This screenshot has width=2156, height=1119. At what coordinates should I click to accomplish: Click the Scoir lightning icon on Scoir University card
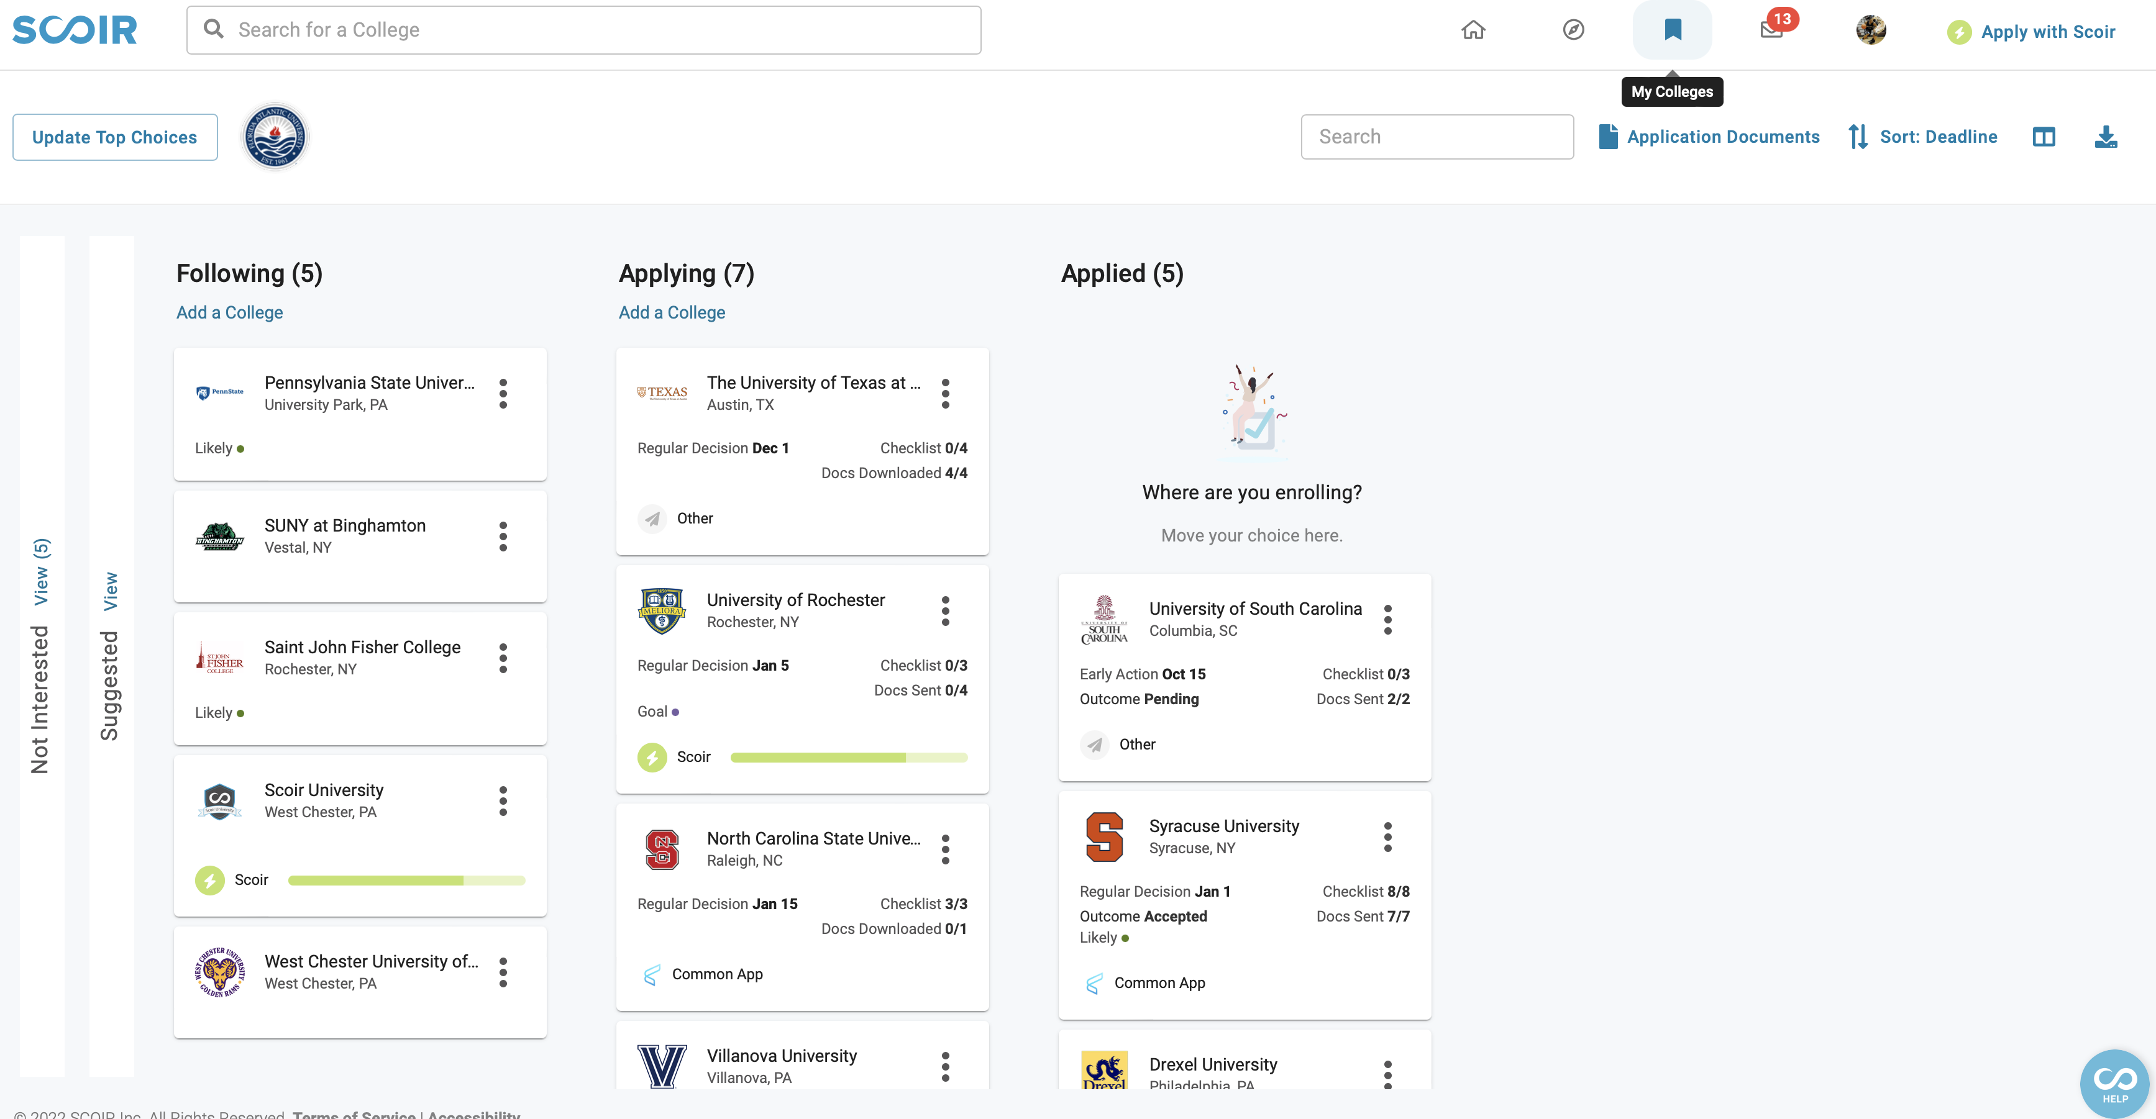pyautogui.click(x=209, y=880)
